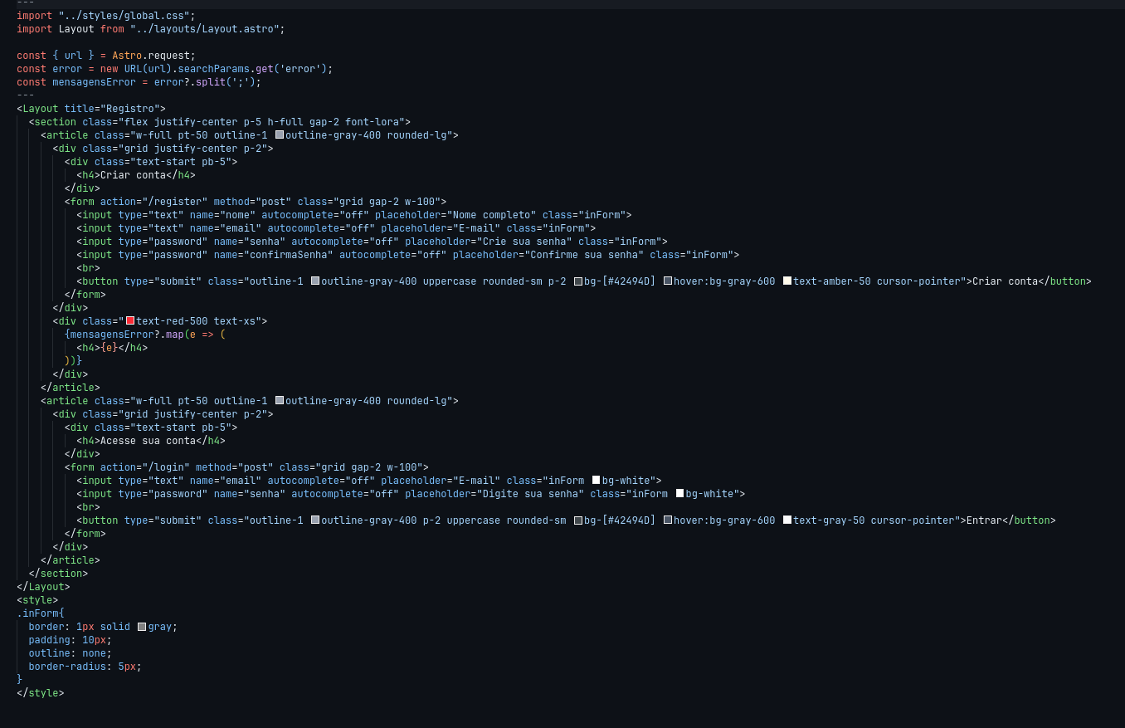Click bg-white swatch on the email input line
Screen dimensions: 1125x728
596,481
